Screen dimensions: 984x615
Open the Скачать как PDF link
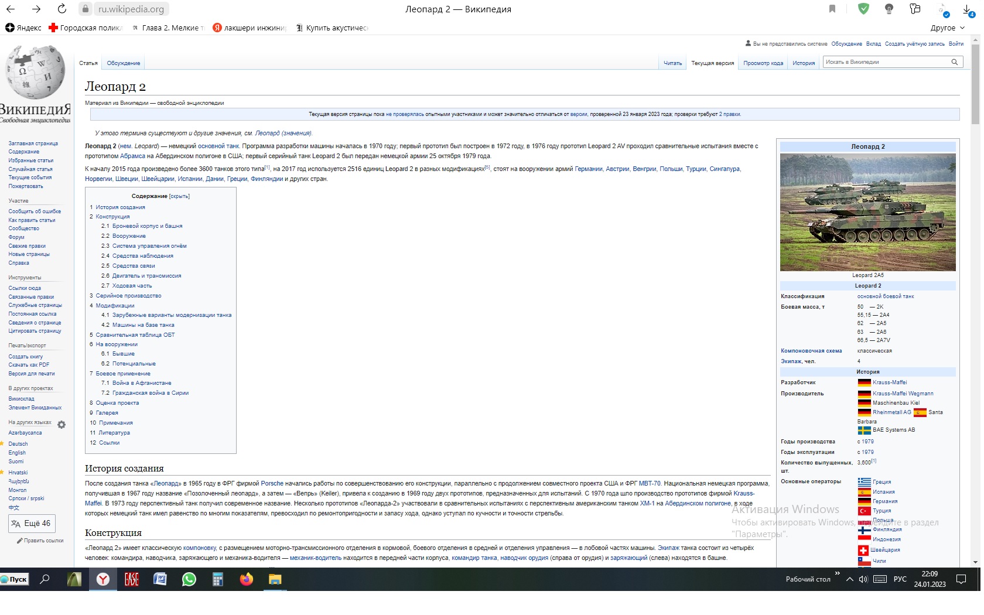click(29, 365)
